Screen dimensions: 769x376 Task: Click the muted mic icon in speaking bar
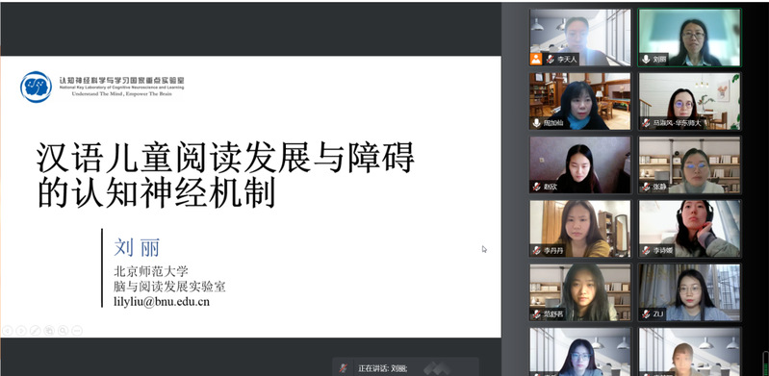tap(344, 368)
